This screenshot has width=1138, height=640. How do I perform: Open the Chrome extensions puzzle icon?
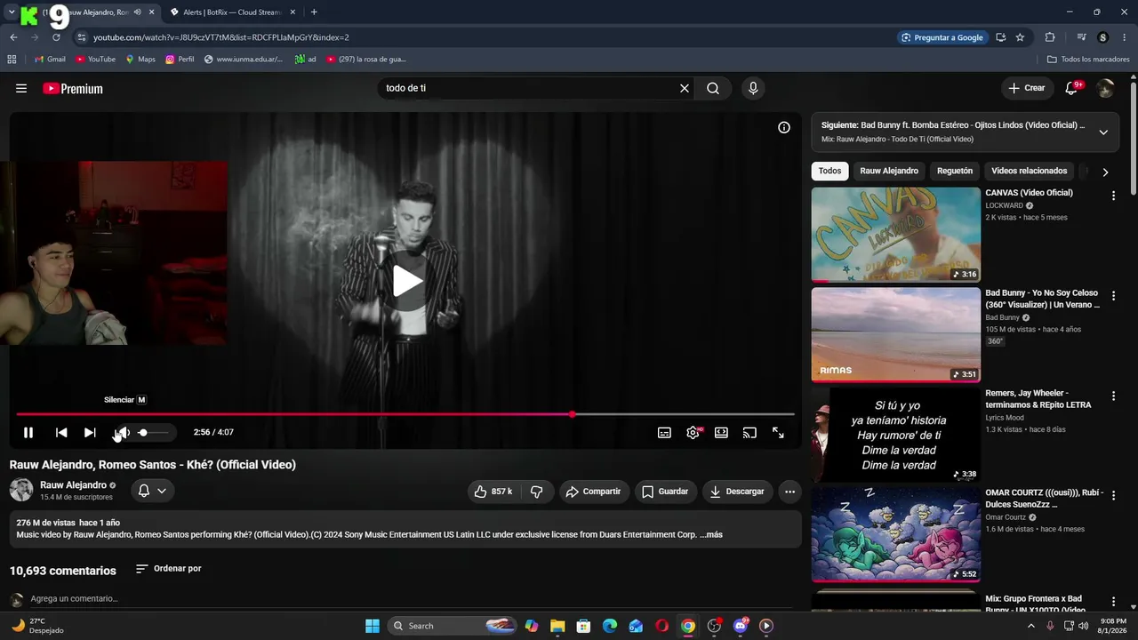[x=1050, y=37]
